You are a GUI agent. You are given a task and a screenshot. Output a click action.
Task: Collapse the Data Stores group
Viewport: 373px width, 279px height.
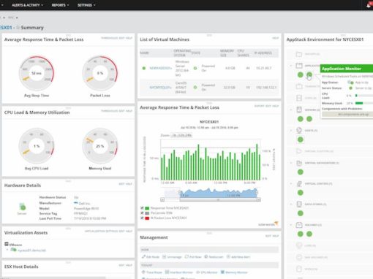pos(290,205)
